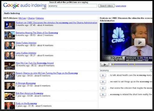Click the first yellow marker on video timeline
This screenshot has width=154, height=111.
113,65
